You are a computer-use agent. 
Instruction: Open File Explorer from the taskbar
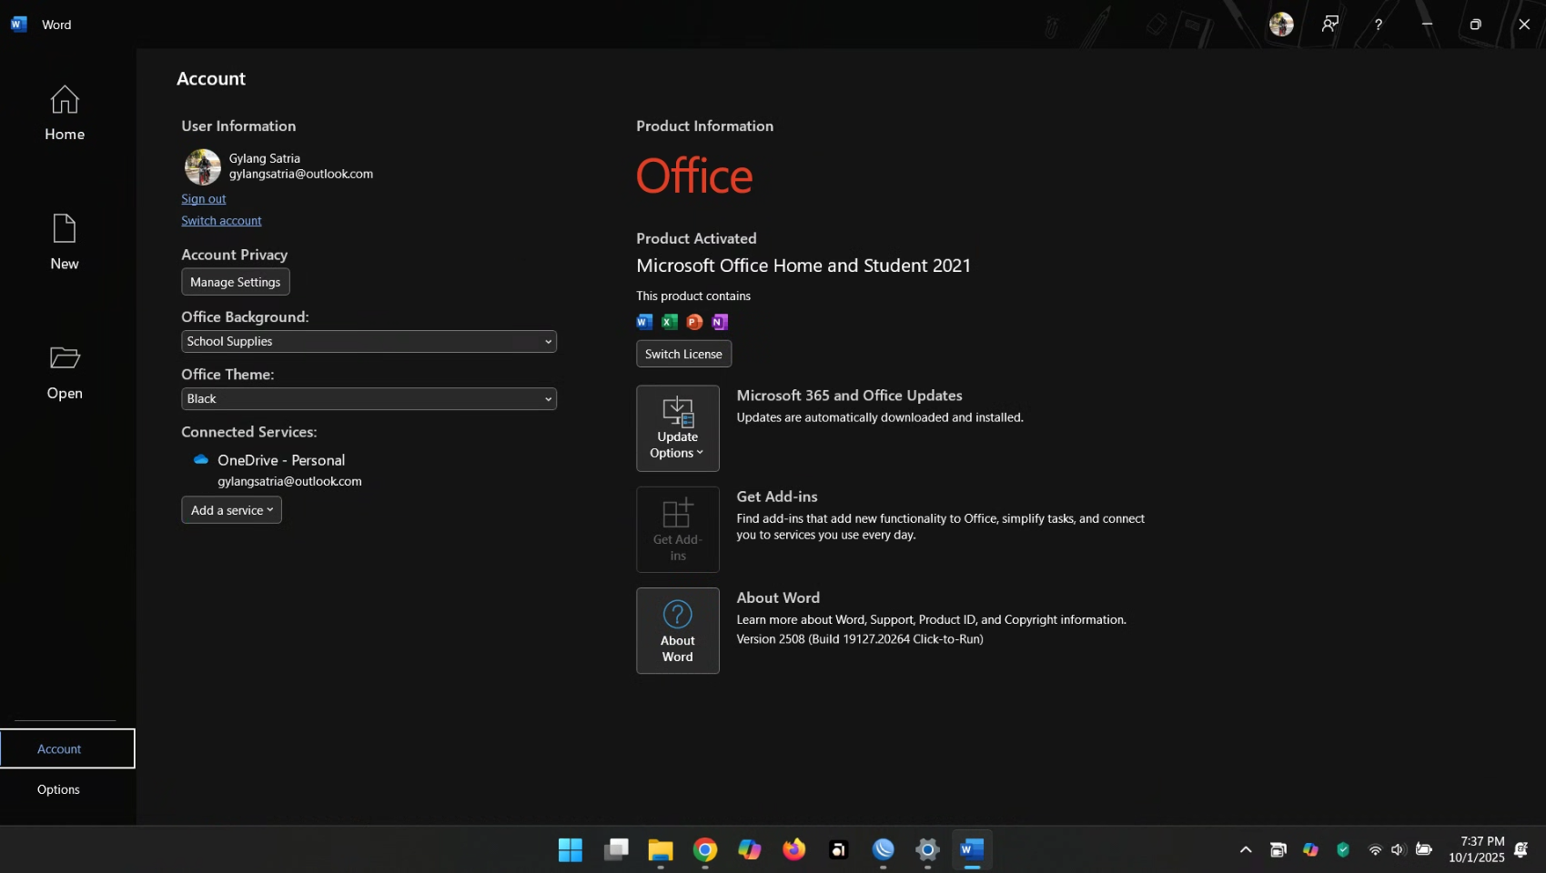click(660, 849)
